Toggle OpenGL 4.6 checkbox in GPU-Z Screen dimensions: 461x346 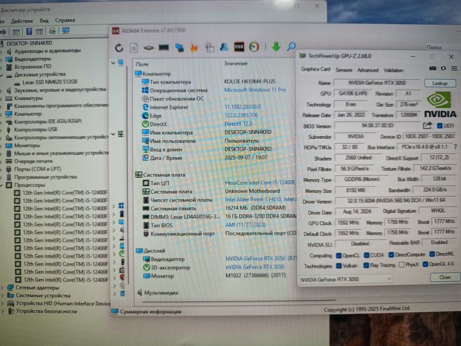coord(425,264)
